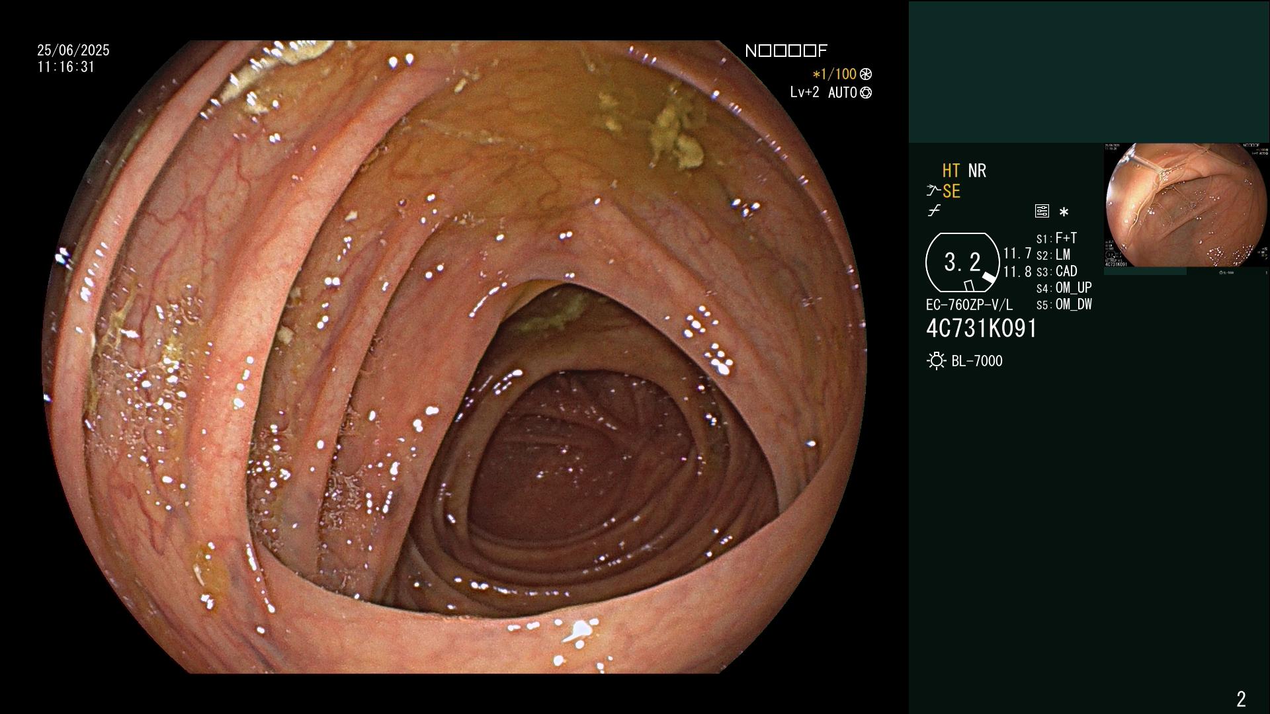Open the captured image thumbnail
The image size is (1270, 714).
[1187, 206]
